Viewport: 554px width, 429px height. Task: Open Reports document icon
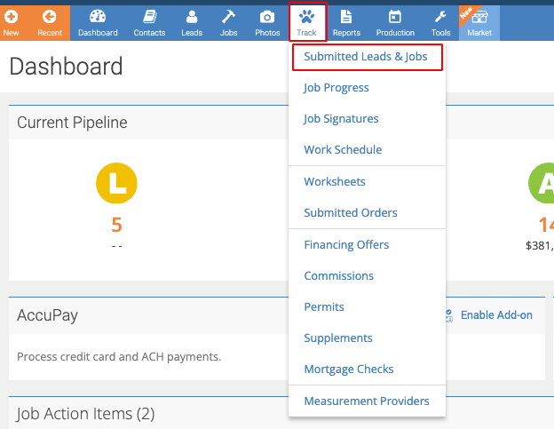346,16
